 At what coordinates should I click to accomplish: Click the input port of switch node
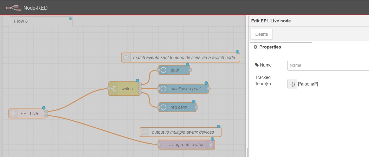(x=108, y=89)
